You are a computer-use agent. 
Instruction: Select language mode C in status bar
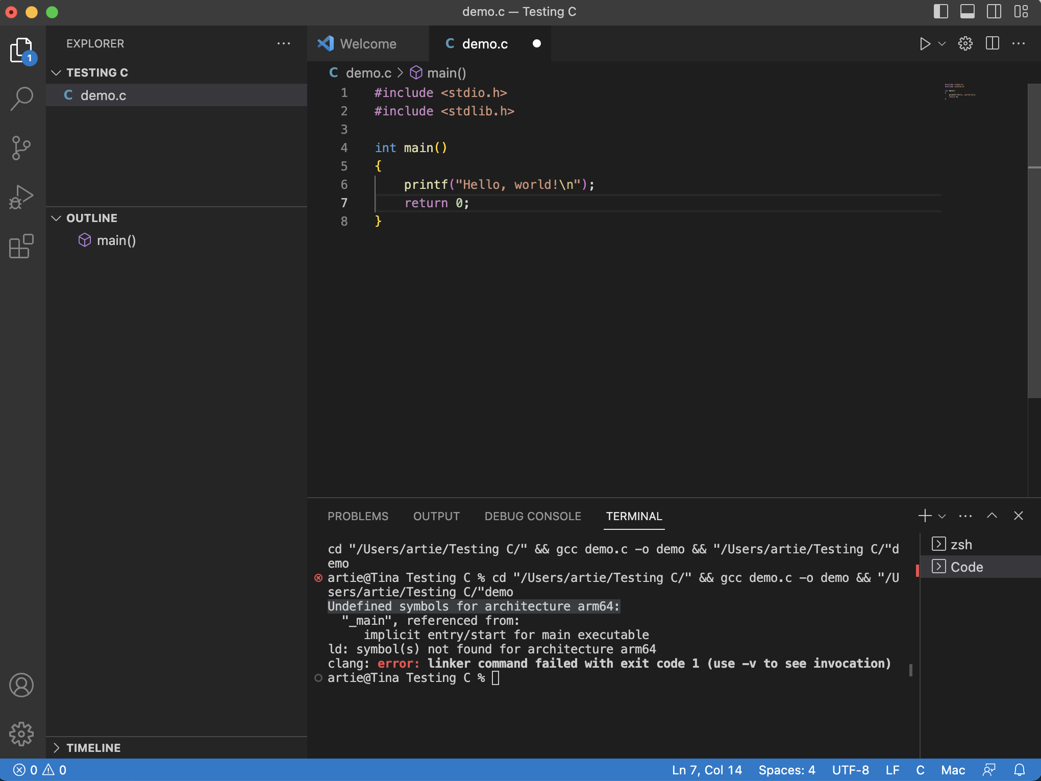click(x=920, y=770)
